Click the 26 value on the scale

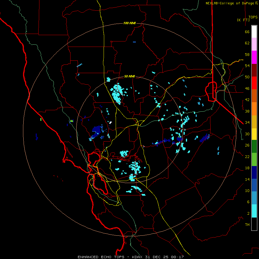click(x=247, y=145)
